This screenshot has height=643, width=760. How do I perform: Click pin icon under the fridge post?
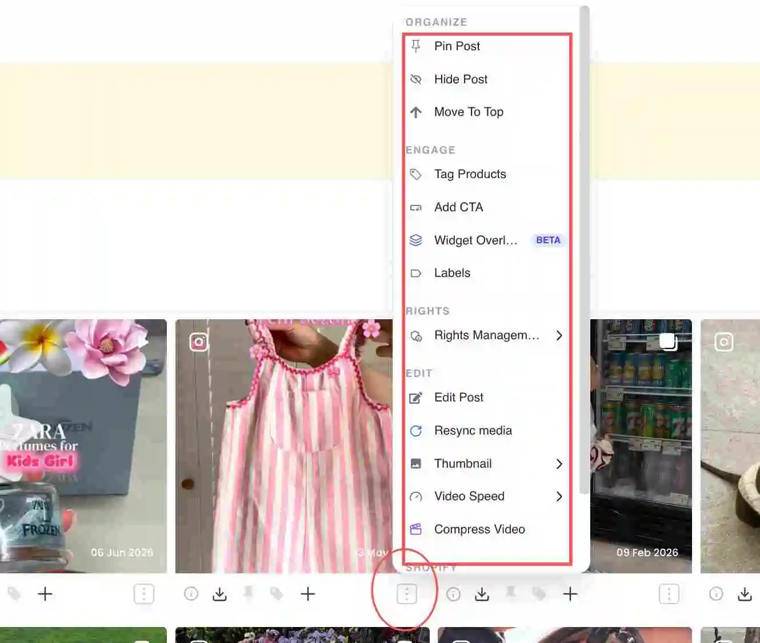(510, 593)
